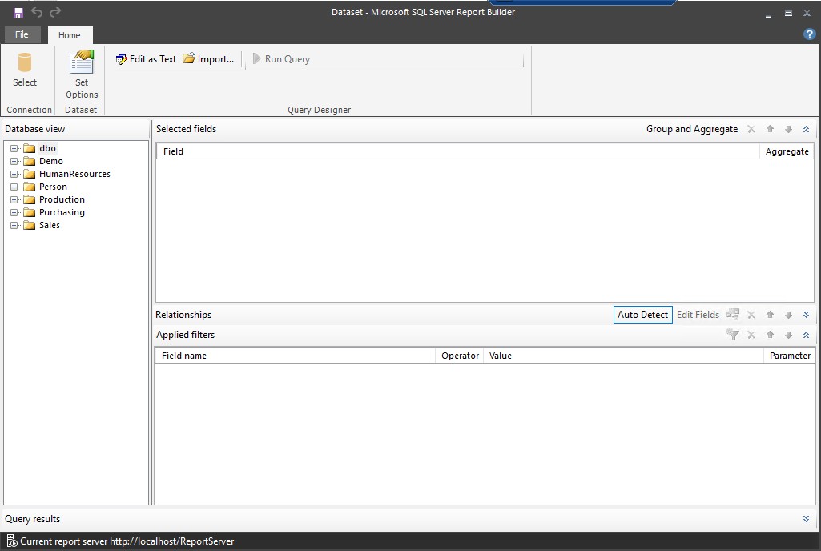Click the Save icon in title bar
Screen dimensions: 821x551
(x=18, y=13)
